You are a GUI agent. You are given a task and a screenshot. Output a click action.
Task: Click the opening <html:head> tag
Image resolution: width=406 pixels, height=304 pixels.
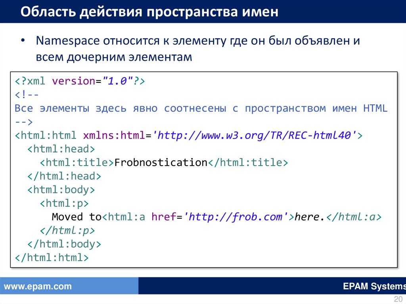click(x=61, y=149)
